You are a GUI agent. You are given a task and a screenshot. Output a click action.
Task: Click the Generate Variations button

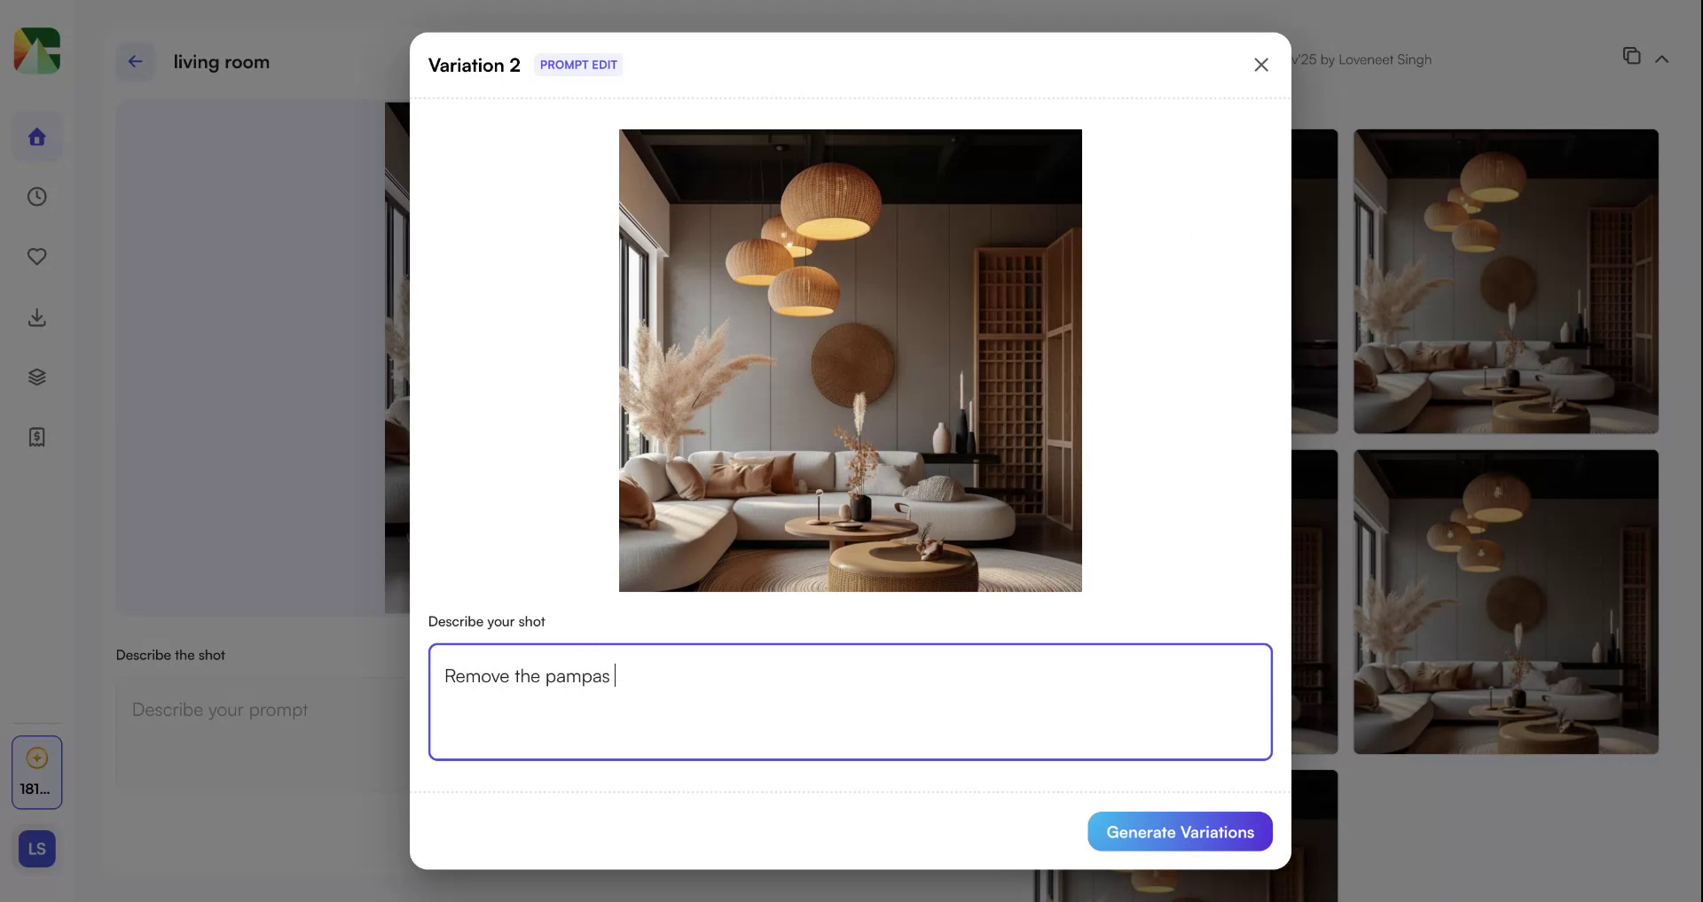[1180, 831]
